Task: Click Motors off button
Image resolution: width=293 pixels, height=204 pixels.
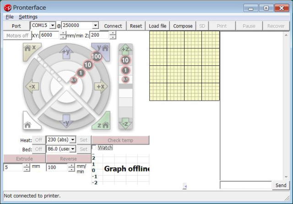Action: (17, 36)
